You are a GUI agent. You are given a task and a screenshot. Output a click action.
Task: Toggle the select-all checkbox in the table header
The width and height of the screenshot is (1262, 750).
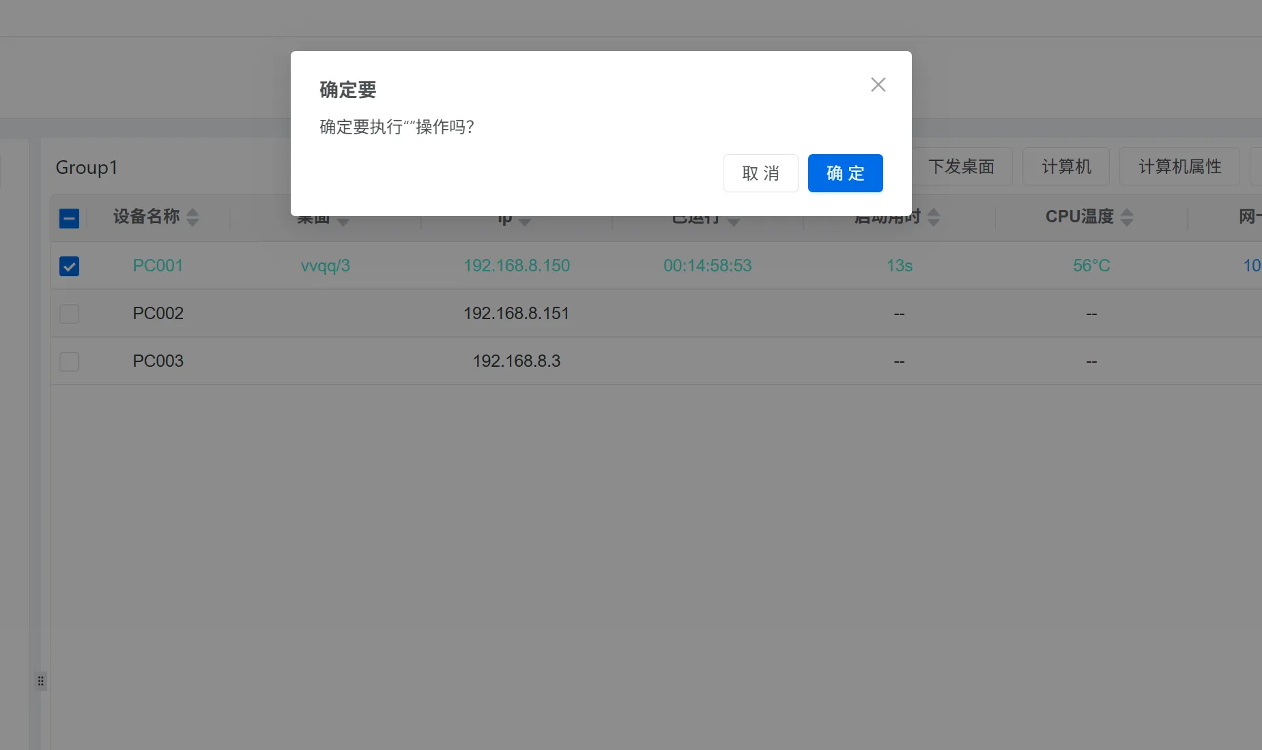click(69, 217)
